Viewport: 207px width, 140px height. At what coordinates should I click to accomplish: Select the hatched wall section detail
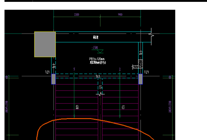(137, 64)
